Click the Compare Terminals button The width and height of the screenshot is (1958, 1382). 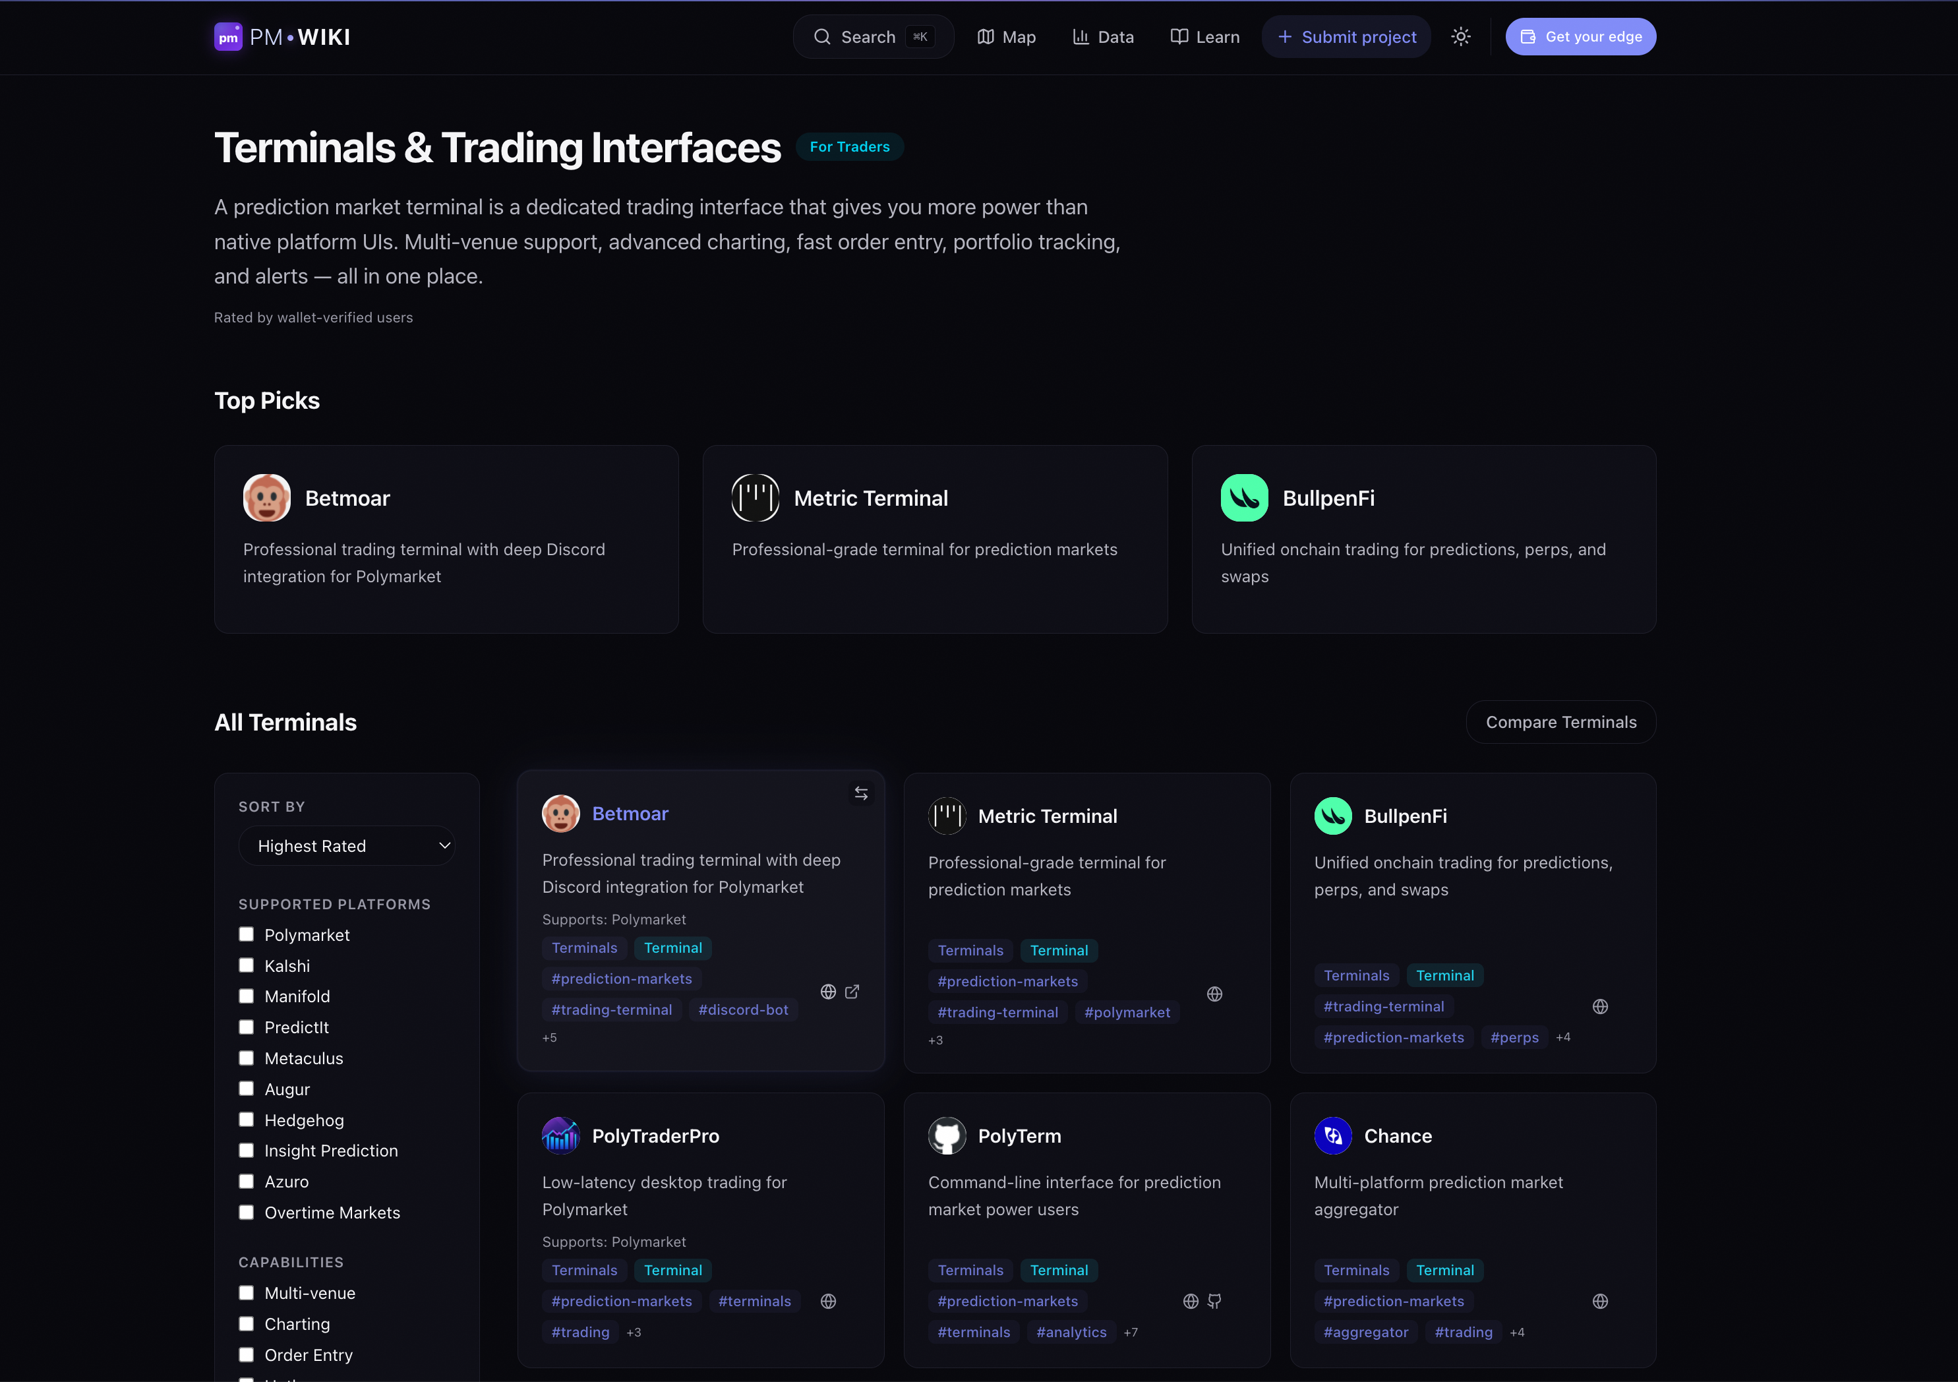[1560, 722]
